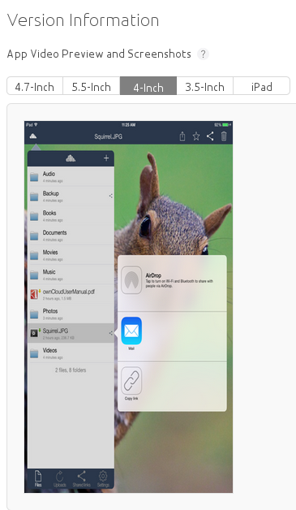Share via the Mail app icon
Screen dimensions: 296x510
tap(131, 331)
